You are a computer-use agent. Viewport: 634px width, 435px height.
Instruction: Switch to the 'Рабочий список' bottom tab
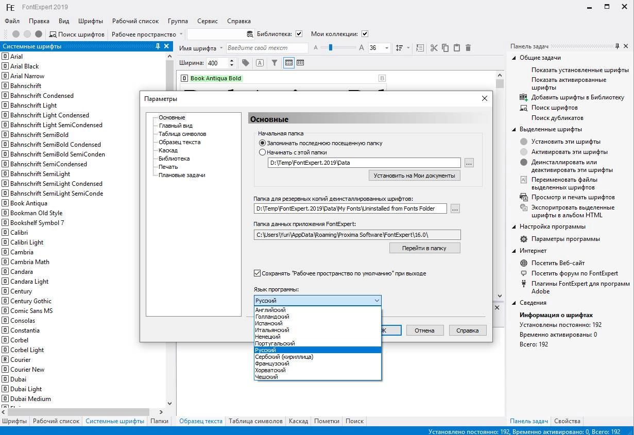[x=56, y=421]
